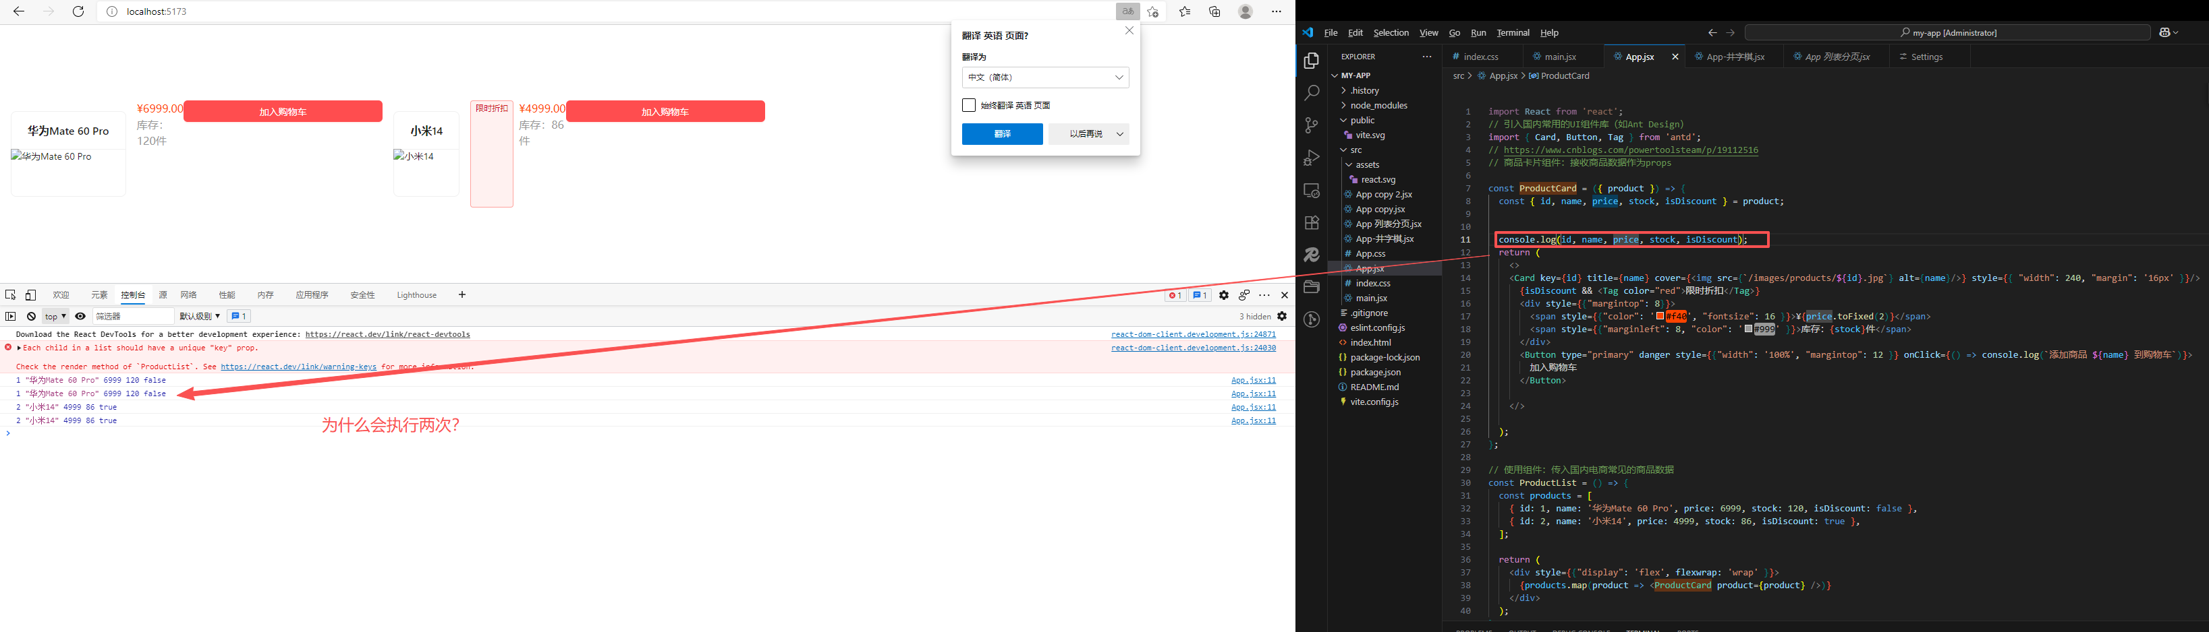This screenshot has width=2209, height=632.
Task: Click the error count badge in DevTools
Action: (x=1175, y=295)
